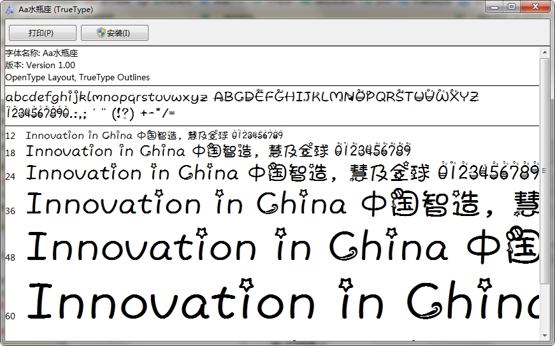Click the 24-point Innovation in China sample
Viewport: 555px width, 346px height.
click(x=282, y=171)
